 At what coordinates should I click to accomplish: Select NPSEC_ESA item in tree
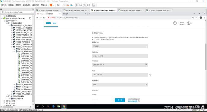tap(23, 44)
